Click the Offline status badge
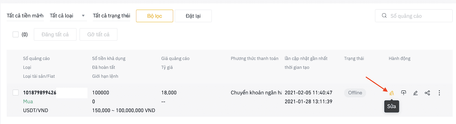 pos(355,93)
